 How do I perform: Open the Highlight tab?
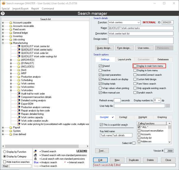coord(143,117)
